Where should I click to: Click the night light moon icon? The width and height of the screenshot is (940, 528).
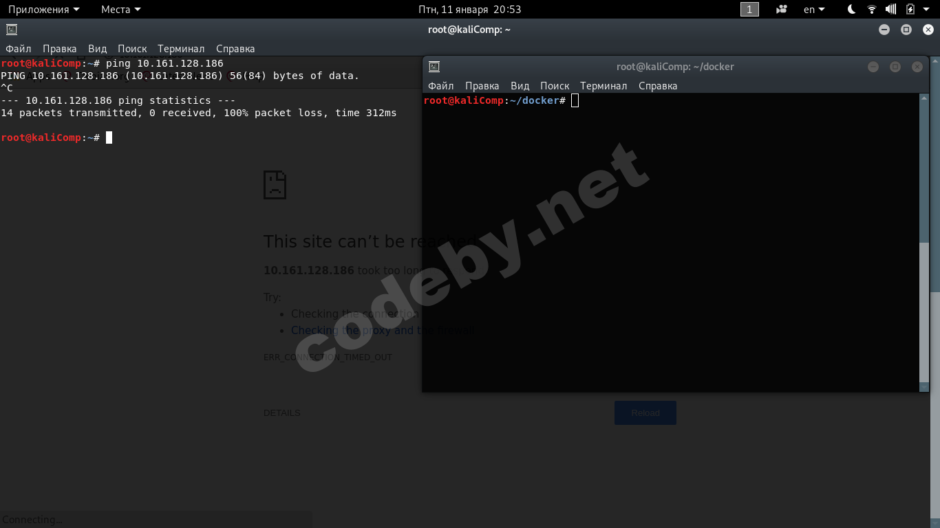[852, 10]
